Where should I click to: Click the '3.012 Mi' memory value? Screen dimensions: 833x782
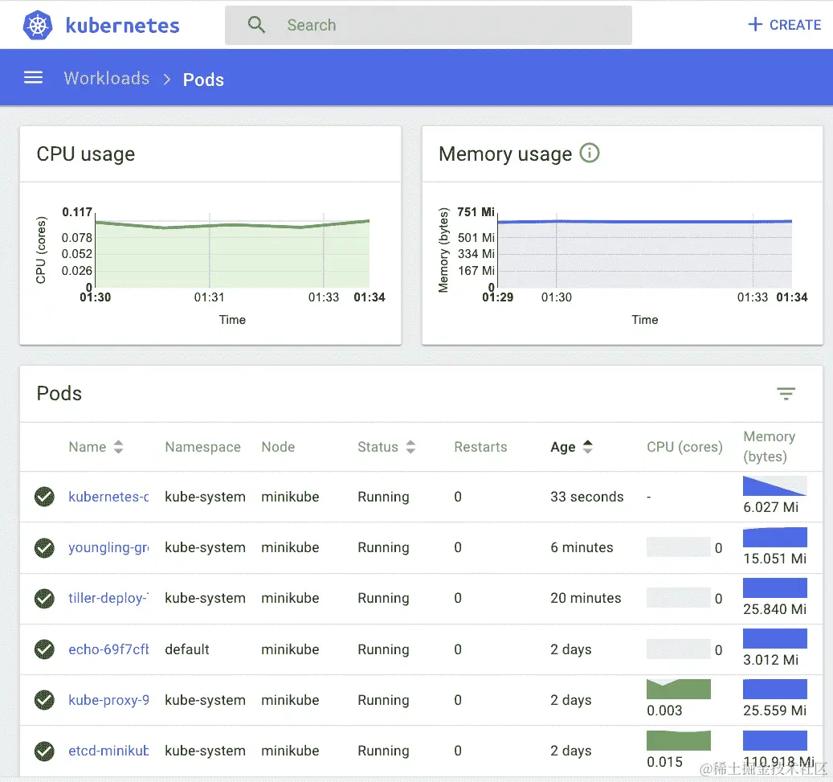[x=770, y=660]
